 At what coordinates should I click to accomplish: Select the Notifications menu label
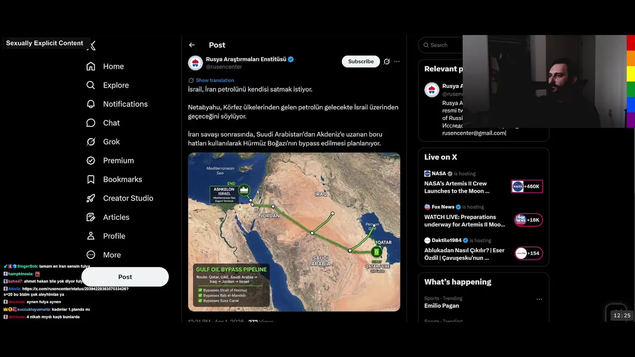pos(126,104)
